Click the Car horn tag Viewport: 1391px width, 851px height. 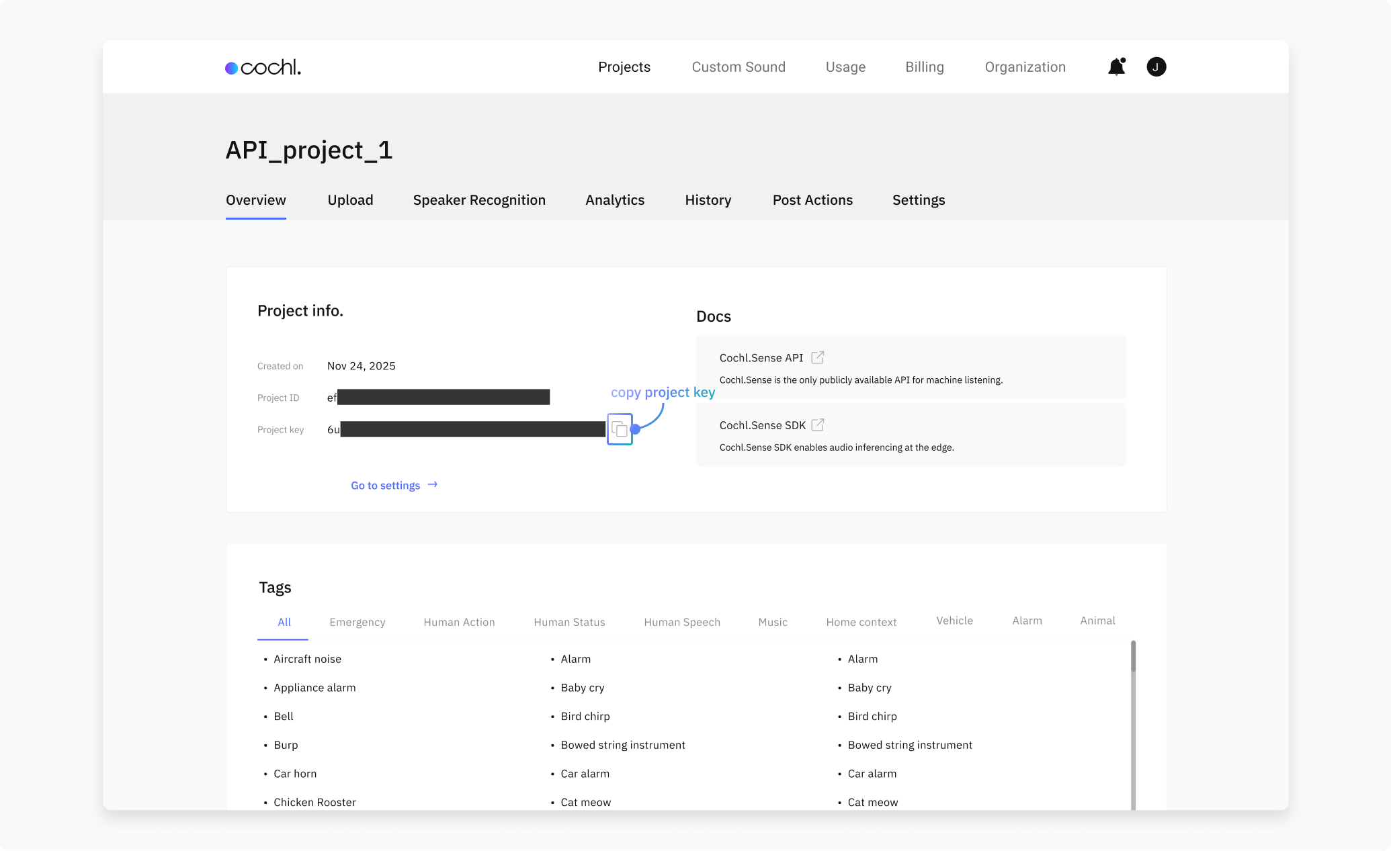click(295, 774)
